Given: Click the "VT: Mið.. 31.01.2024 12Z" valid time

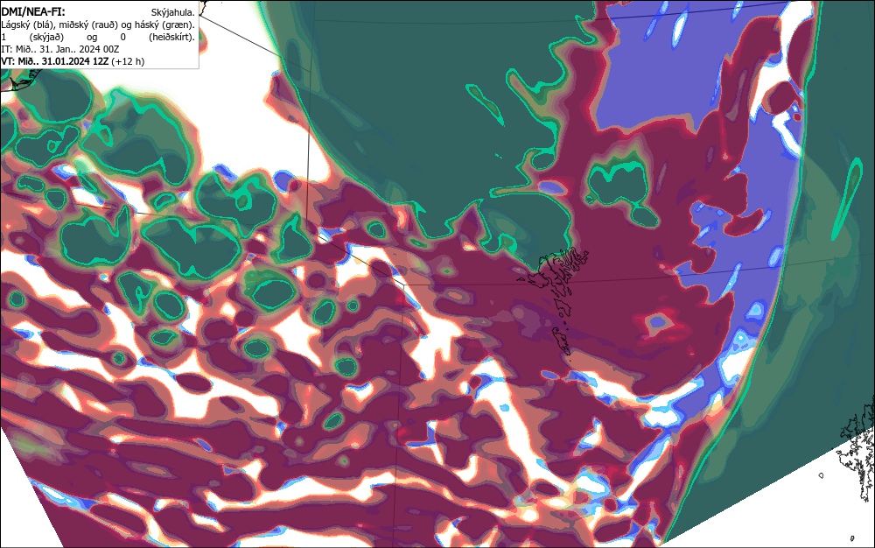Looking at the screenshot, I should pos(54,60).
